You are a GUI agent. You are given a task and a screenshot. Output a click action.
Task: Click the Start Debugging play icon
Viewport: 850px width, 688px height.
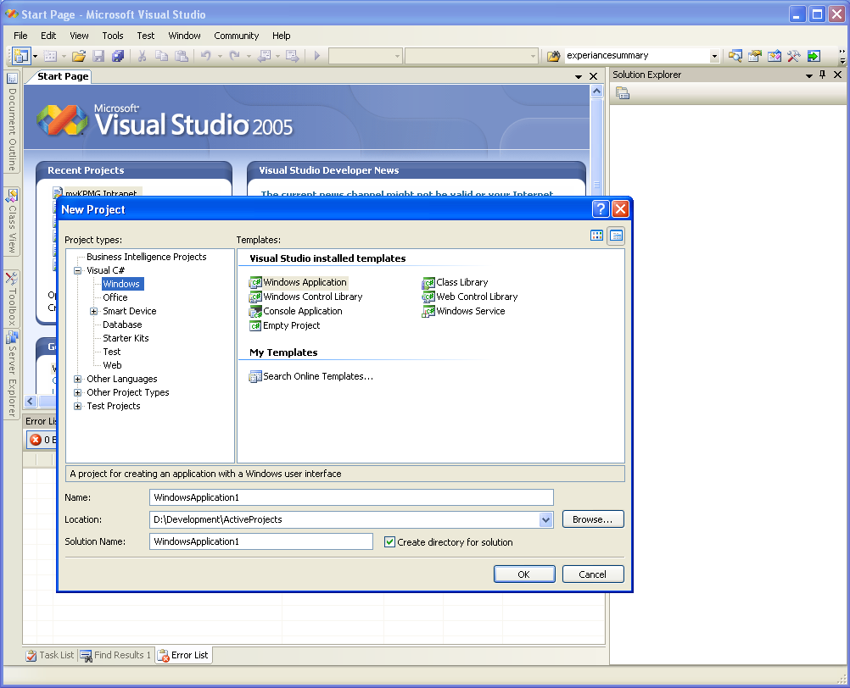[317, 56]
